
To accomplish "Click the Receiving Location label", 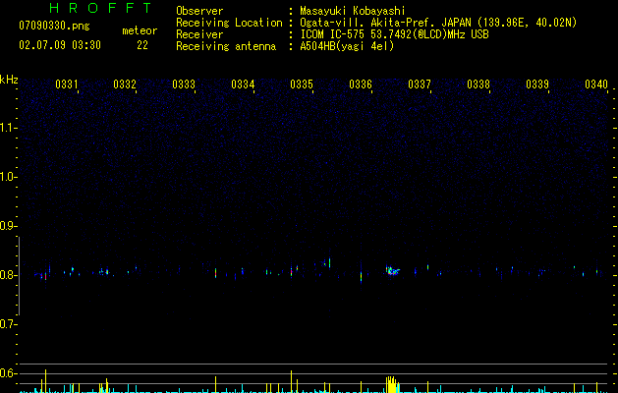I will 229,23.
